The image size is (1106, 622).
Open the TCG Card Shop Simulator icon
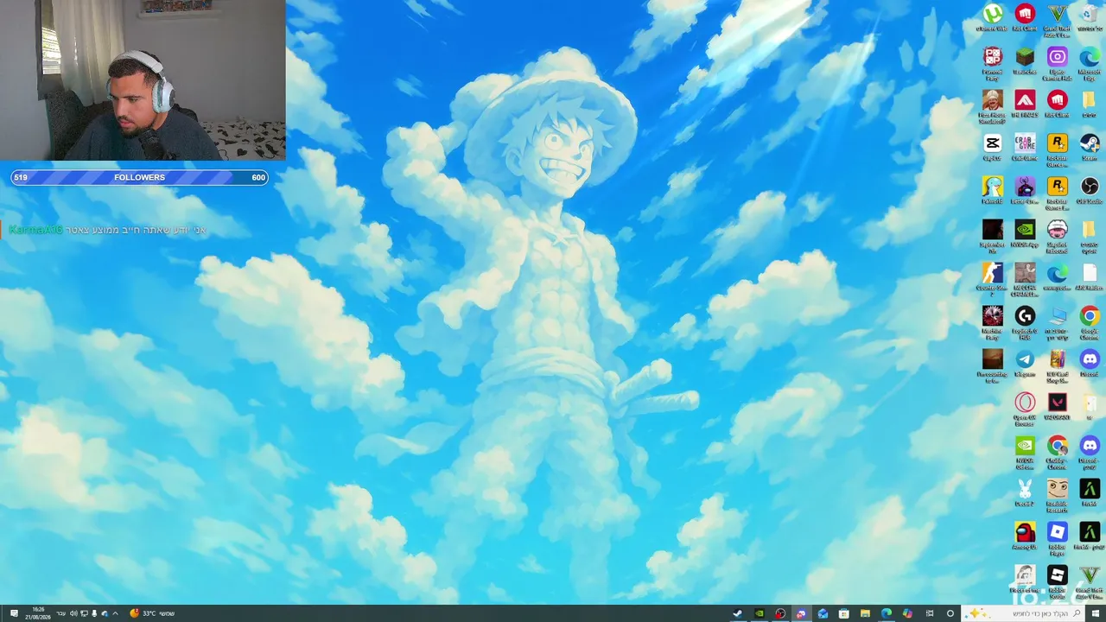tap(1057, 365)
